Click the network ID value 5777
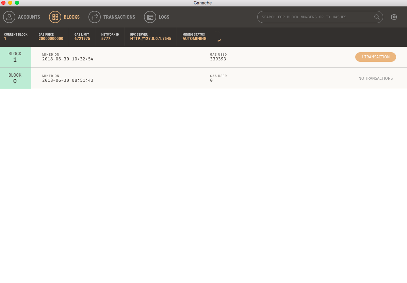Viewport: 407px width, 283px height. coord(105,39)
